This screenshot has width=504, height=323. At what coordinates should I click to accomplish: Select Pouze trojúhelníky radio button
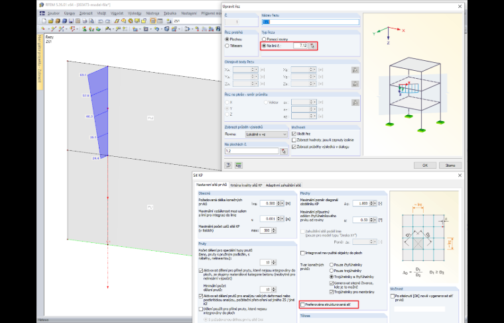click(x=332, y=271)
